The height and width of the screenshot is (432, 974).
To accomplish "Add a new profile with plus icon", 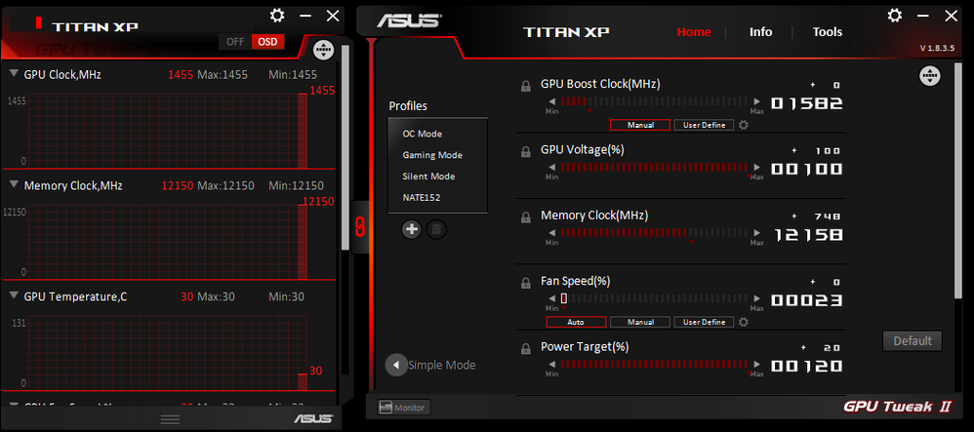I will [x=411, y=229].
